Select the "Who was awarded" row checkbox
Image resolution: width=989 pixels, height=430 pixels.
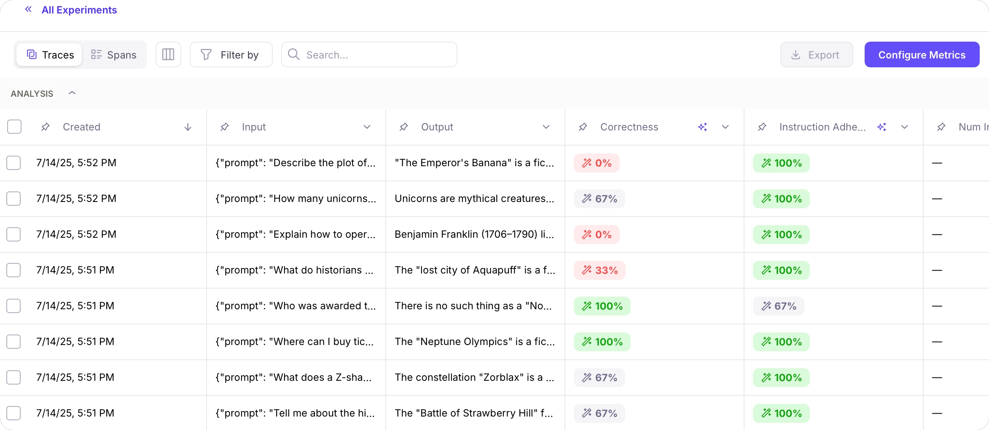coord(13,306)
